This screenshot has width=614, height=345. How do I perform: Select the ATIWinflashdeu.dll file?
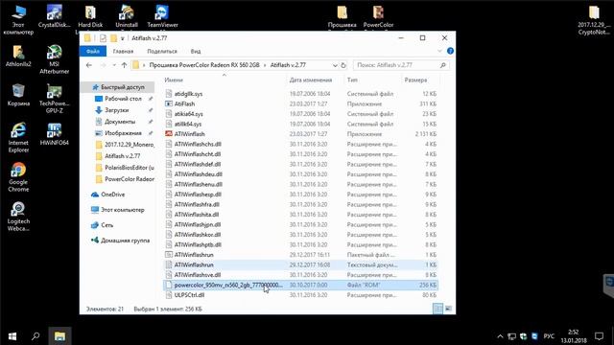(300, 174)
